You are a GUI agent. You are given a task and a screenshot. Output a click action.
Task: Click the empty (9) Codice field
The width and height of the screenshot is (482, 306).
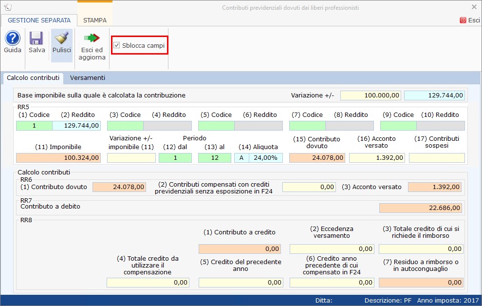(398, 126)
